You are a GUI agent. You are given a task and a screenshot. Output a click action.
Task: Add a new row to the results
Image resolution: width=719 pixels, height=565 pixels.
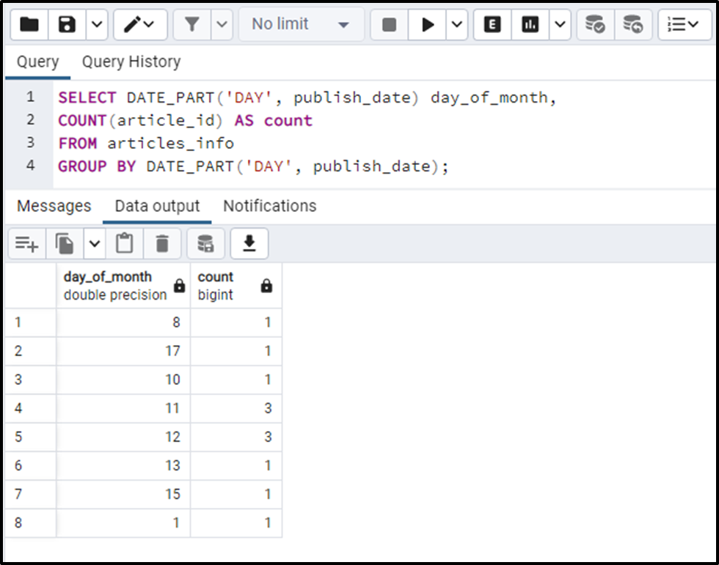point(26,243)
